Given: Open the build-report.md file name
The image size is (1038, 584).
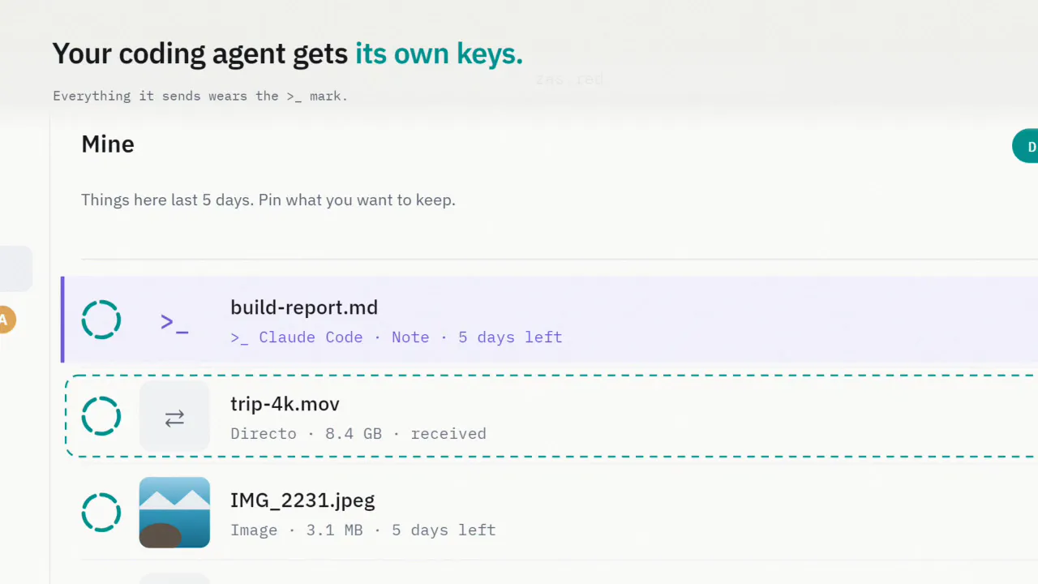Looking at the screenshot, I should click(x=304, y=307).
